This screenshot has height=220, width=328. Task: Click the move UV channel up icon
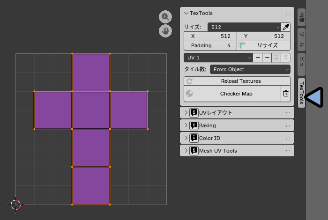click(x=277, y=58)
